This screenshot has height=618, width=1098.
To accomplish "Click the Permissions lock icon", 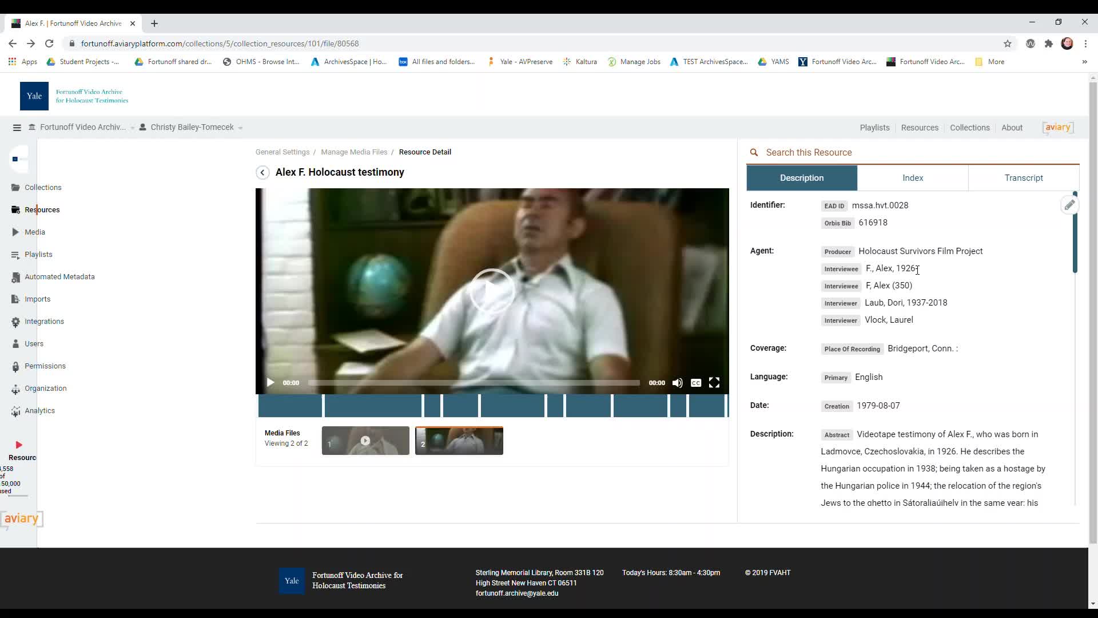I will 15,366.
